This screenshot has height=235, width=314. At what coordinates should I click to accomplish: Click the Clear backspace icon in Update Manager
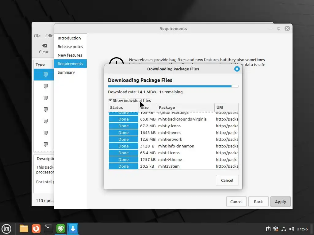(44, 46)
